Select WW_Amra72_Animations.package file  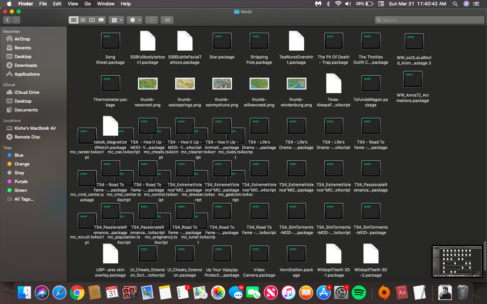point(413,79)
